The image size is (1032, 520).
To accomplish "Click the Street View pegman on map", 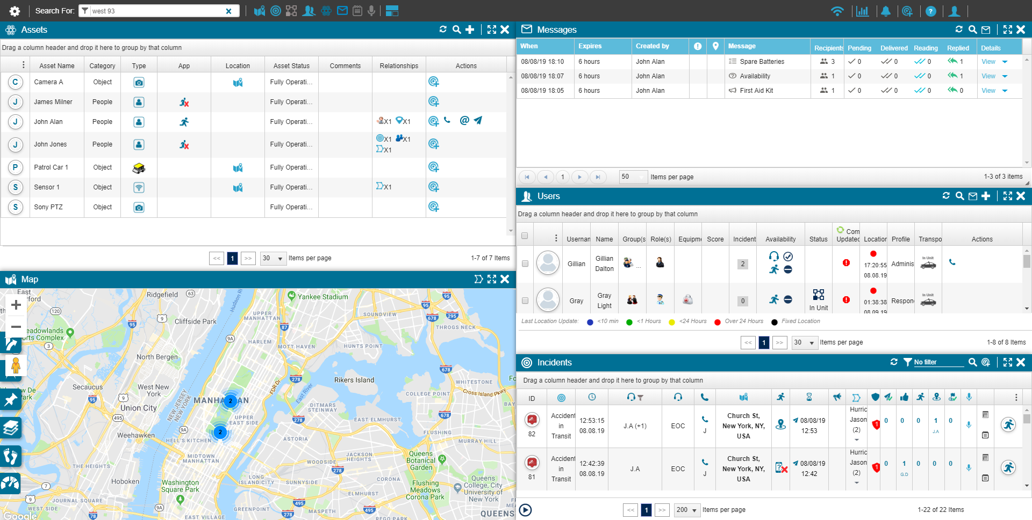I will coord(16,366).
